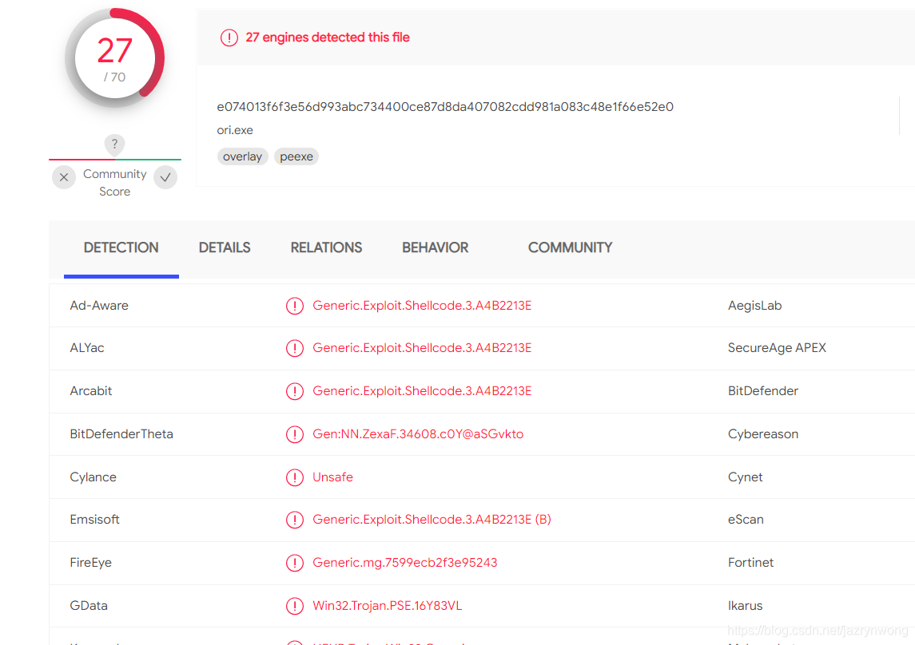This screenshot has width=915, height=645.
Task: Click the Fortinet engine name
Action: click(751, 562)
